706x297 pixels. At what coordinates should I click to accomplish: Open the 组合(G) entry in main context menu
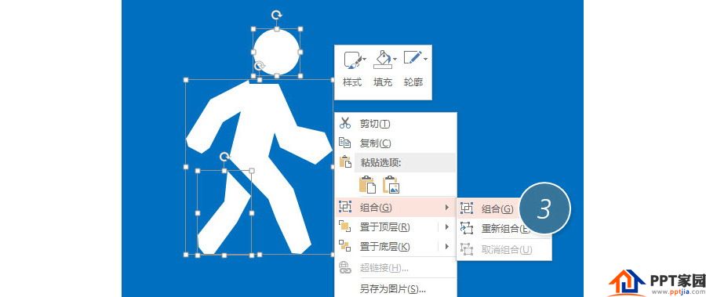pos(395,208)
